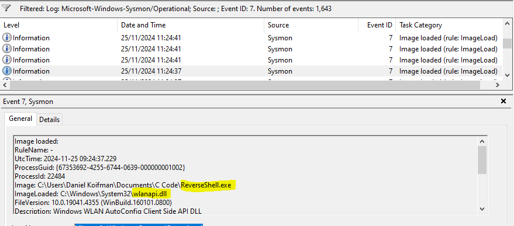Switch to the Details tab
514x226 pixels.
(50, 120)
